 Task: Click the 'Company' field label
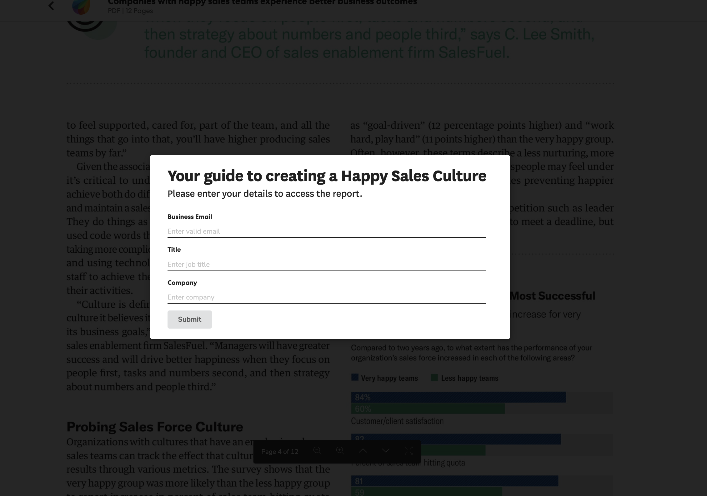[182, 283]
